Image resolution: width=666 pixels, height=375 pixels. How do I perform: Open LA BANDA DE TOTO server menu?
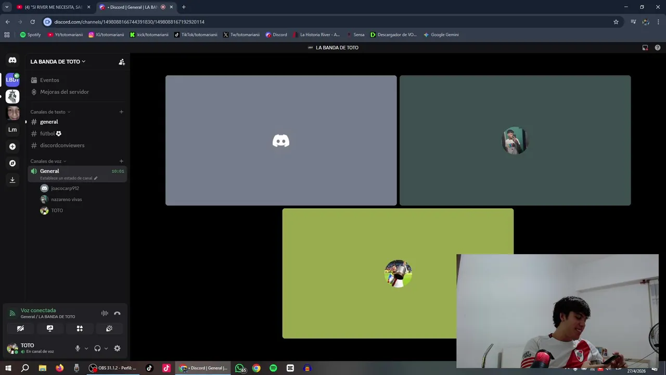click(58, 61)
